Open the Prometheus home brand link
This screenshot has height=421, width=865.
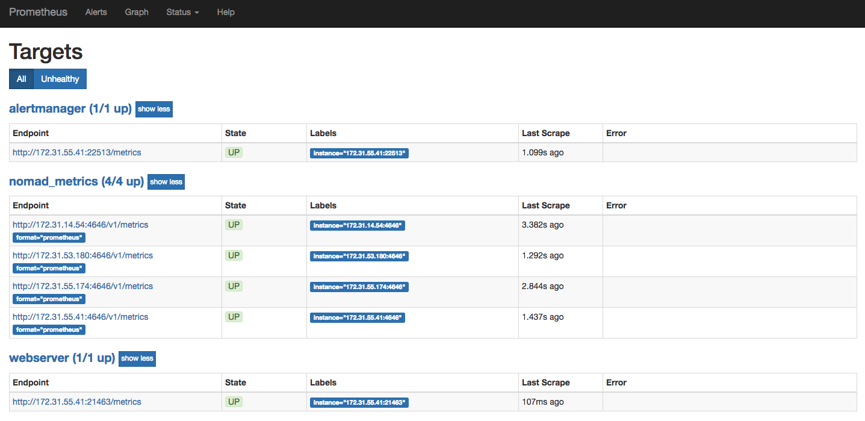(x=38, y=12)
